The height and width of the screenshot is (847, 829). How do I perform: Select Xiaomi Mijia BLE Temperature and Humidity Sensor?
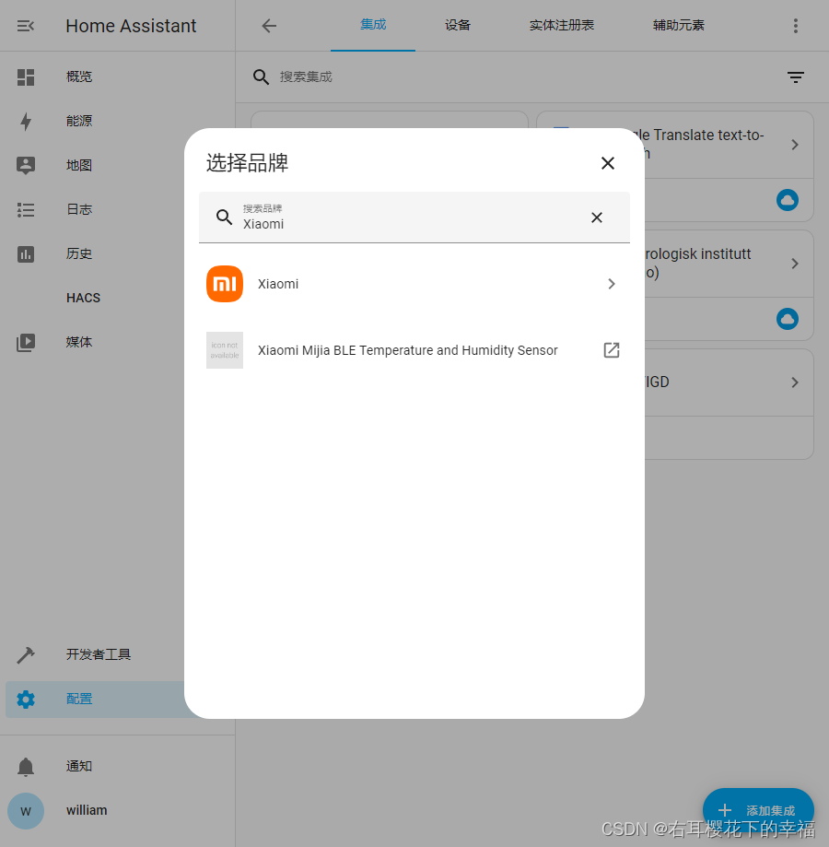point(414,350)
